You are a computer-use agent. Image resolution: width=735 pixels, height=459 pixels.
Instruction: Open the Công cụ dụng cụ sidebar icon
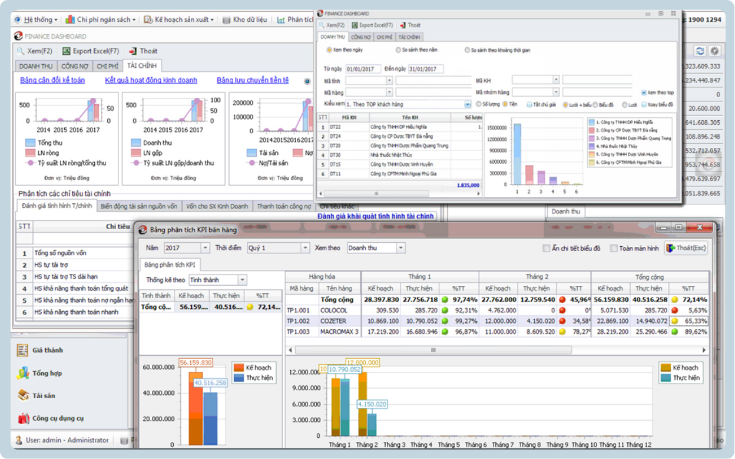pyautogui.click(x=23, y=418)
